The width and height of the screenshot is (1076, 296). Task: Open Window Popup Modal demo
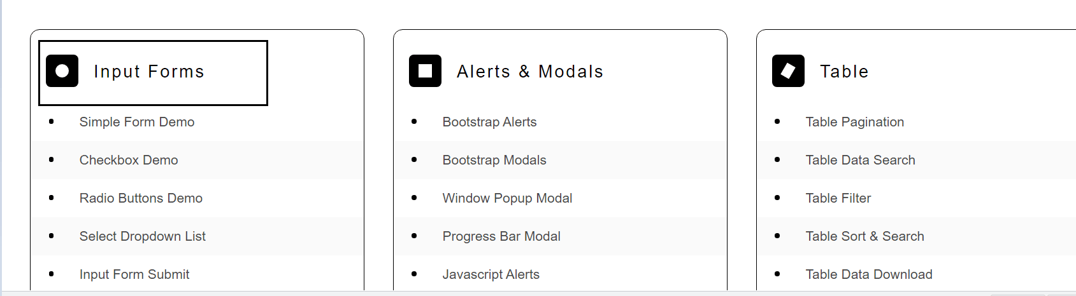(507, 198)
